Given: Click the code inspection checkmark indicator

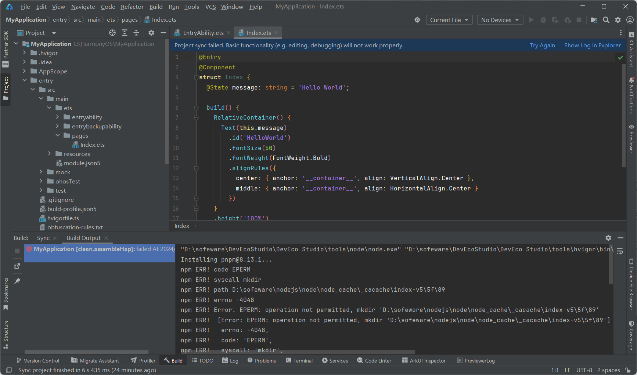Looking at the screenshot, I should pos(620,58).
